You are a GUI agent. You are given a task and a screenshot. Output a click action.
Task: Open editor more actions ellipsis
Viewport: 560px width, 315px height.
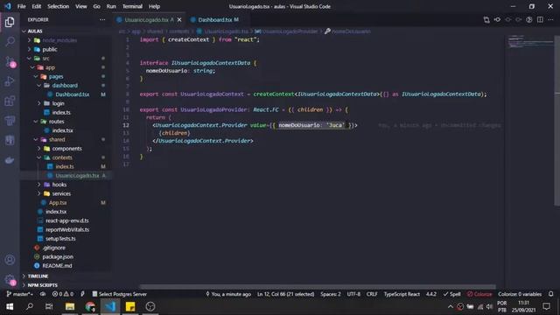pos(550,19)
